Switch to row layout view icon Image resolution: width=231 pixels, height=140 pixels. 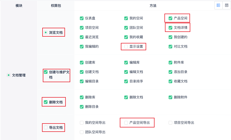227,5
